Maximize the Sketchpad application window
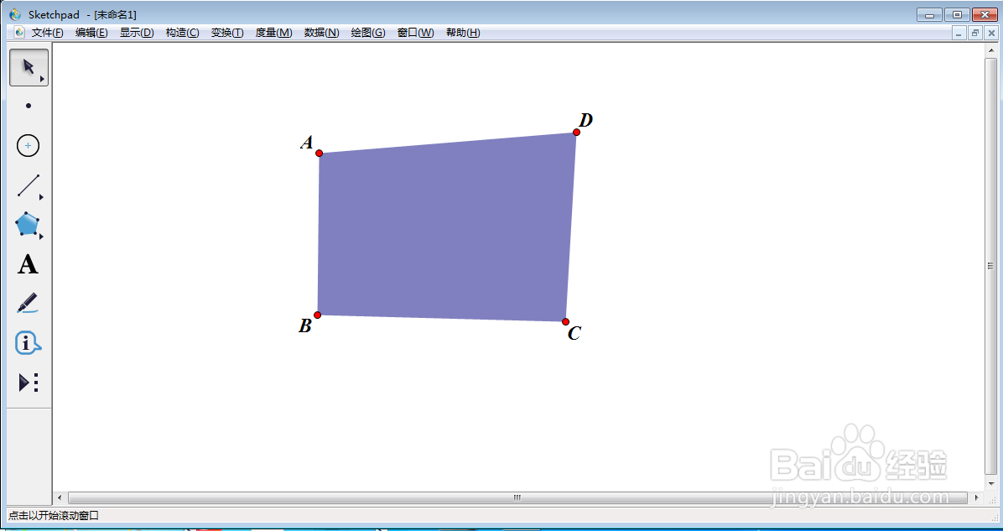This screenshot has height=531, width=1003. pyautogui.click(x=957, y=15)
